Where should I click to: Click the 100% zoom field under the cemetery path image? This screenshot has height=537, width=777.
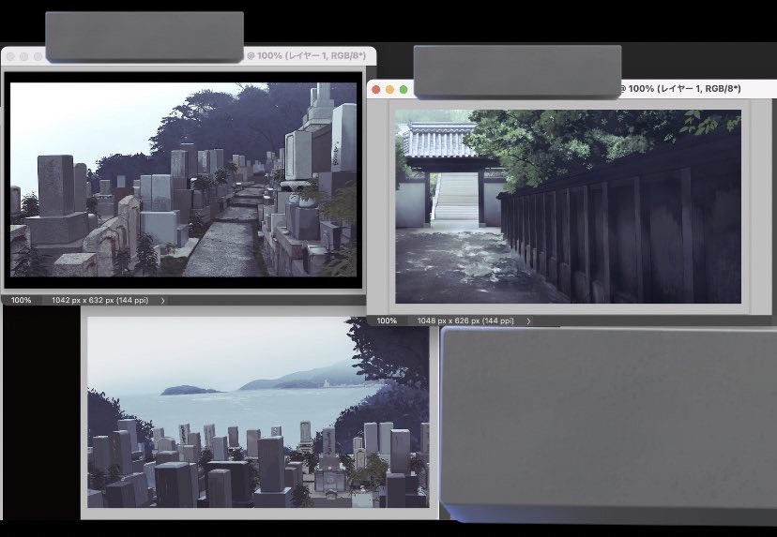pyautogui.click(x=21, y=301)
